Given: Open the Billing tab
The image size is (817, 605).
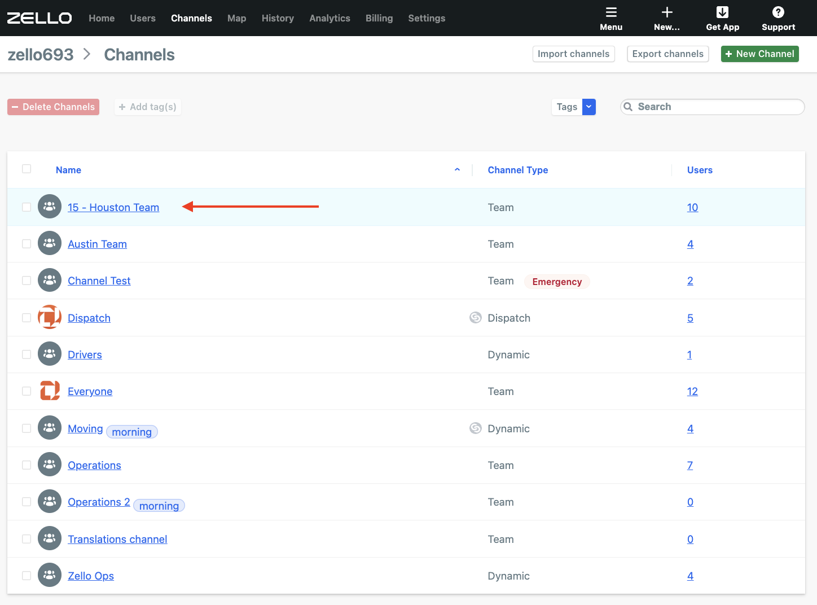Looking at the screenshot, I should [x=379, y=18].
